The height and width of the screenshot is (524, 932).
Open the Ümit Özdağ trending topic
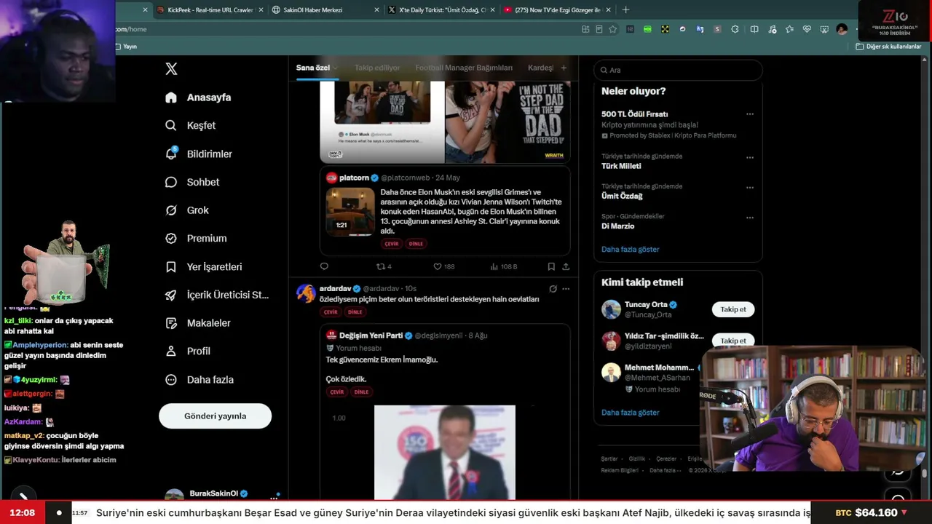[622, 196]
